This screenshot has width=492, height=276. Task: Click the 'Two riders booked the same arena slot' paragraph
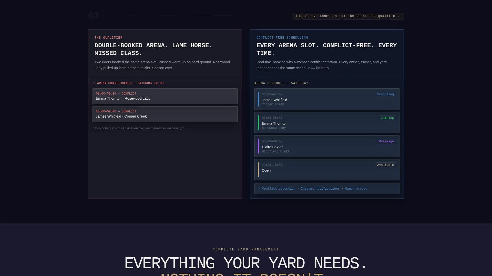click(x=162, y=65)
